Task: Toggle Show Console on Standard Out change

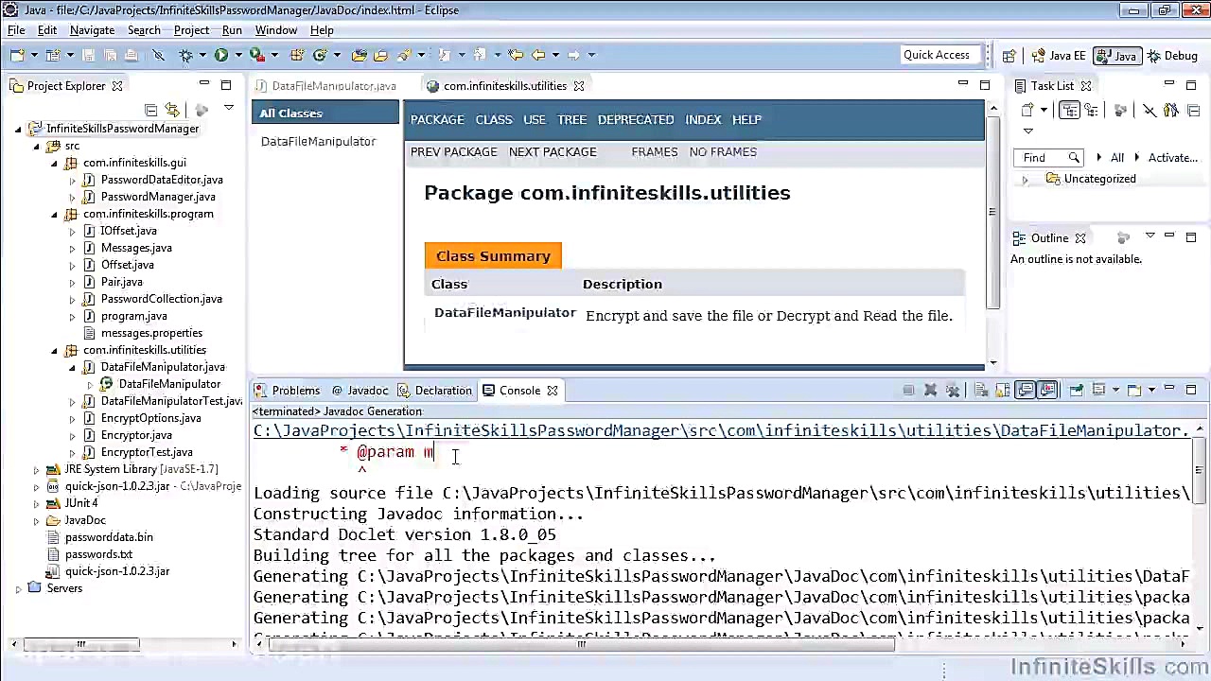Action: (1026, 390)
